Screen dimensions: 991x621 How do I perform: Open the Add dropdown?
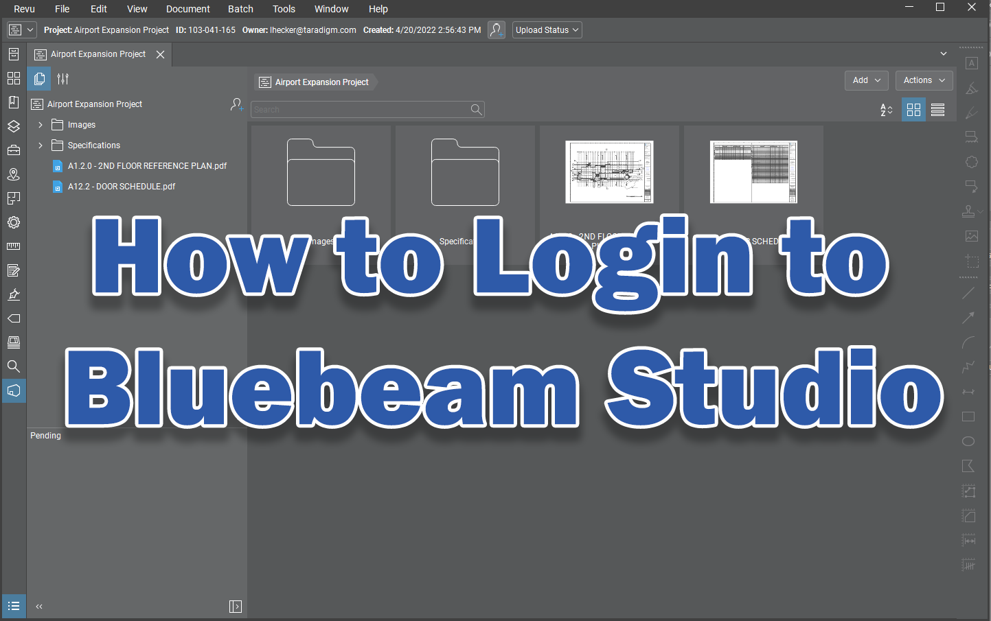[x=867, y=80]
